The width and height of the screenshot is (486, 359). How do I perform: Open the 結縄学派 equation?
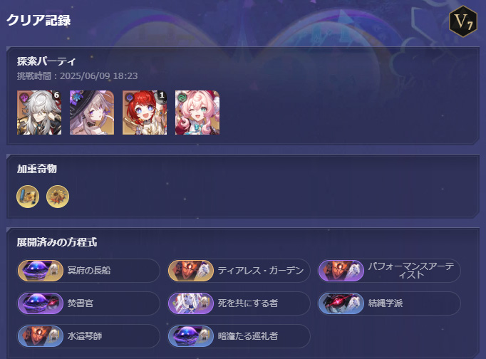[389, 303]
